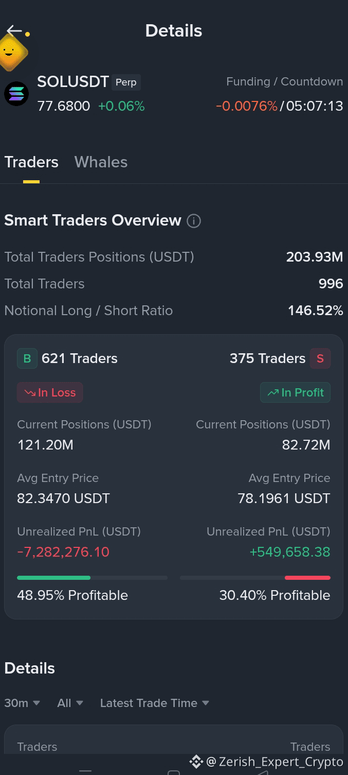Click the Perp contract label

[126, 82]
